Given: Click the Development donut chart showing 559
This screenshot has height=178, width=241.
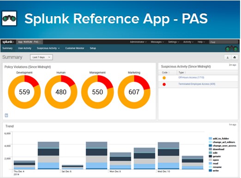Looking at the screenshot, I should click(24, 92).
